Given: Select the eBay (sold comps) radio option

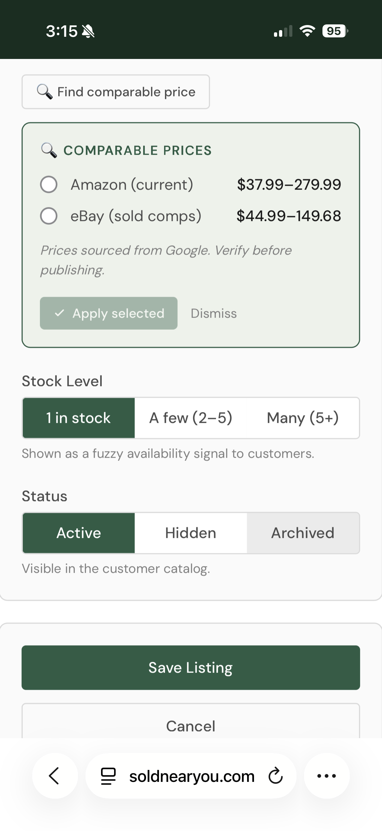Looking at the screenshot, I should coord(49,216).
